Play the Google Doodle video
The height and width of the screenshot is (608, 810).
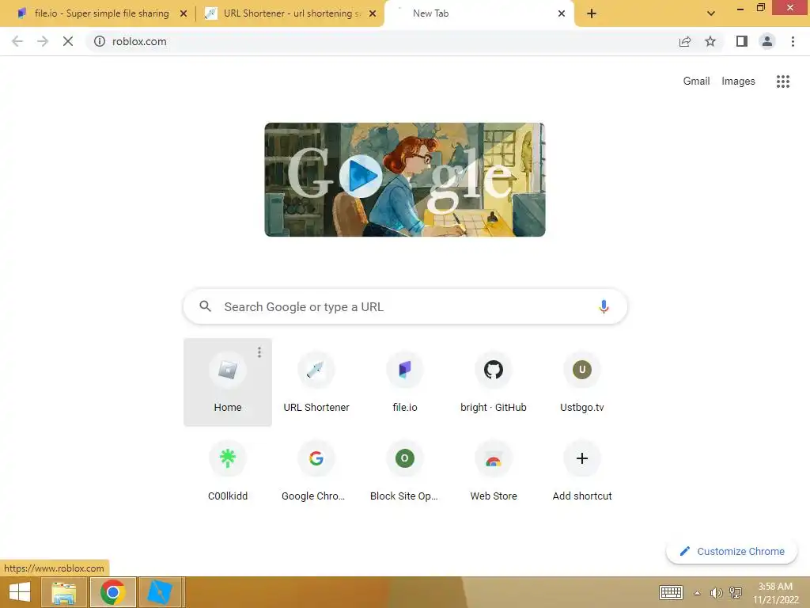361,177
